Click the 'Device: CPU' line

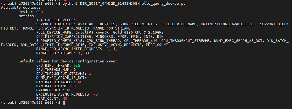(30, 12)
